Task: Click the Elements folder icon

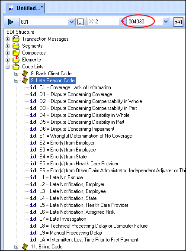Action: point(16,60)
